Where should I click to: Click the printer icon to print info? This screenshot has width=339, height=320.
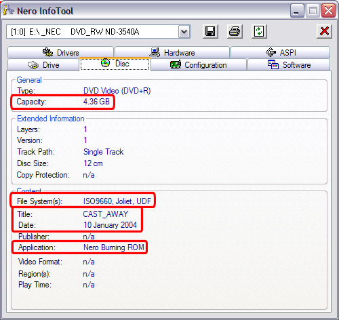(x=235, y=31)
